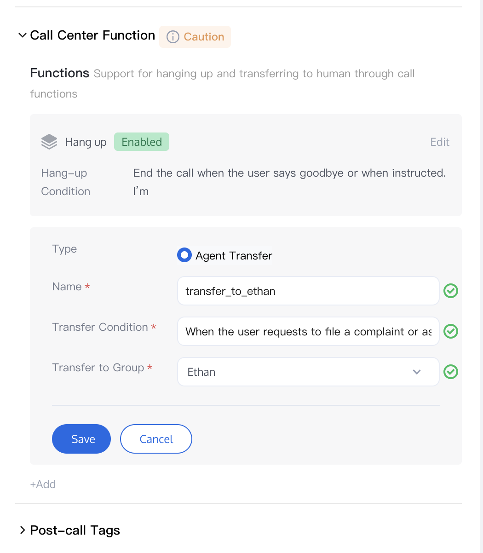Click the Post-call Tags heading
The image size is (483, 553).
click(x=75, y=530)
